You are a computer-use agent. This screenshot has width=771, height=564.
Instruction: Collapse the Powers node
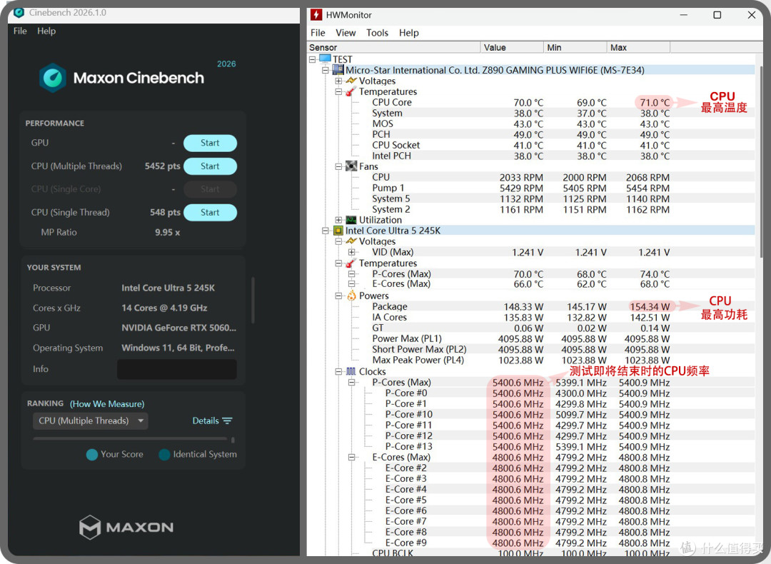pos(338,296)
